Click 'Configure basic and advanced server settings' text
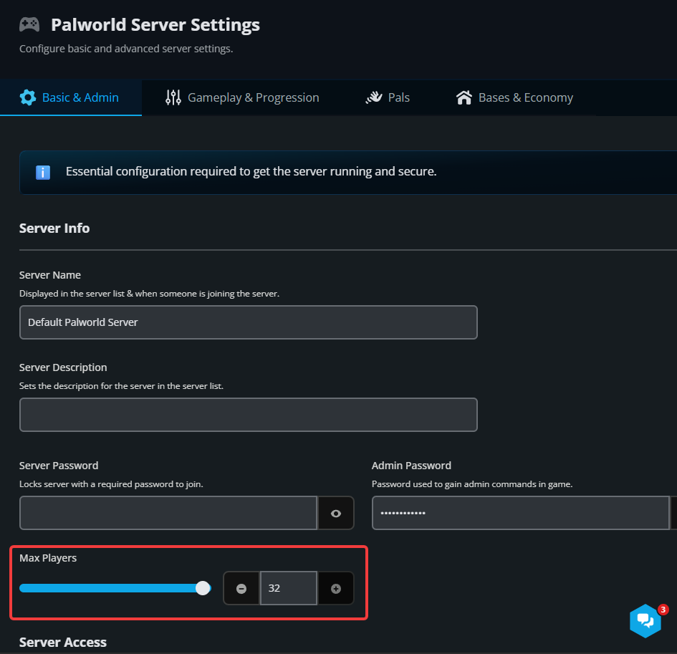 (126, 49)
